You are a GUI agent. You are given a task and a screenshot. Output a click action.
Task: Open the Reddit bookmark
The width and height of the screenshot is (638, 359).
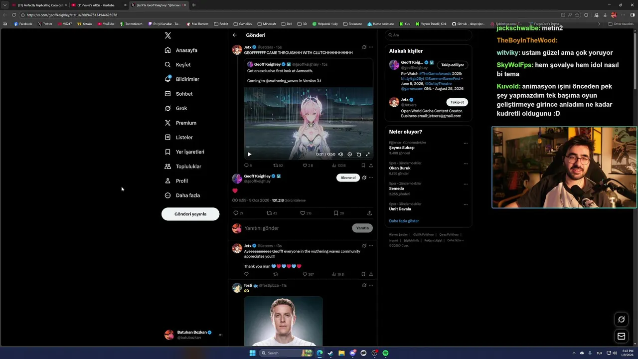221,24
